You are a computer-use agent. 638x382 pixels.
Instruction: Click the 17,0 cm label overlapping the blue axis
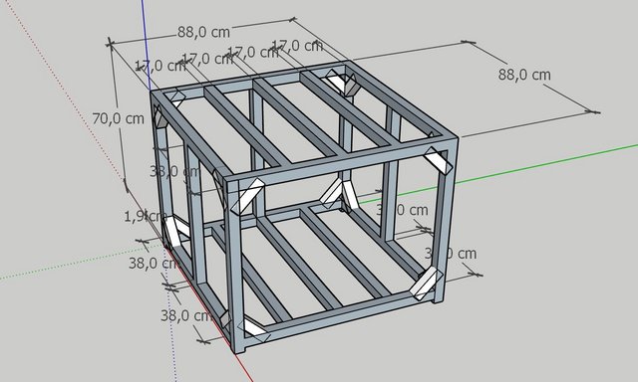[159, 66]
